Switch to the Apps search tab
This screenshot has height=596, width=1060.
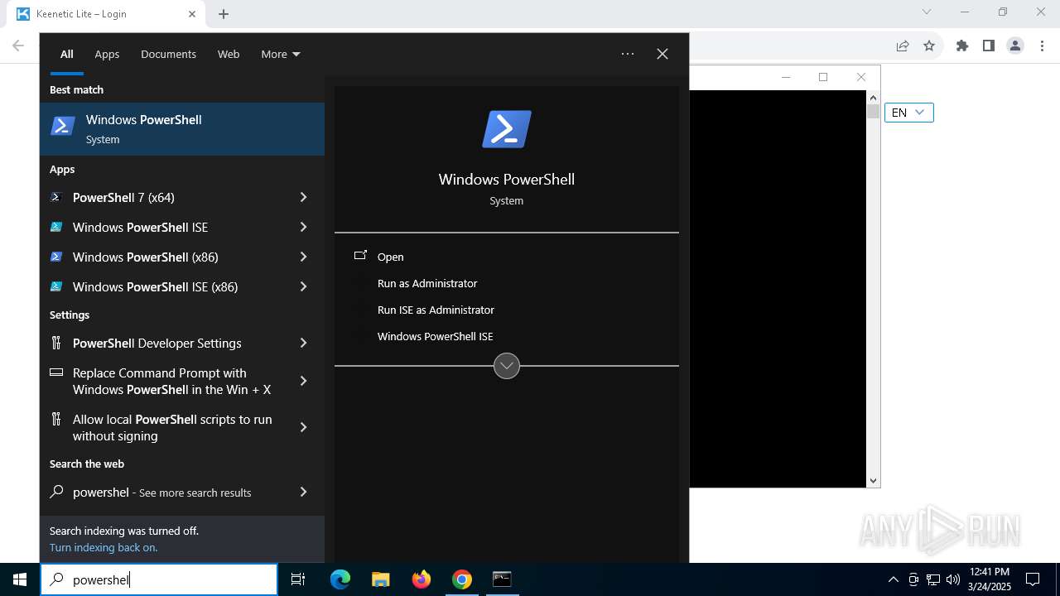click(x=107, y=54)
